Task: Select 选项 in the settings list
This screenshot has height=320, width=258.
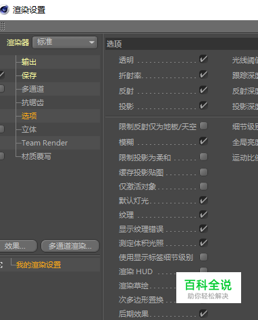Action: point(29,116)
